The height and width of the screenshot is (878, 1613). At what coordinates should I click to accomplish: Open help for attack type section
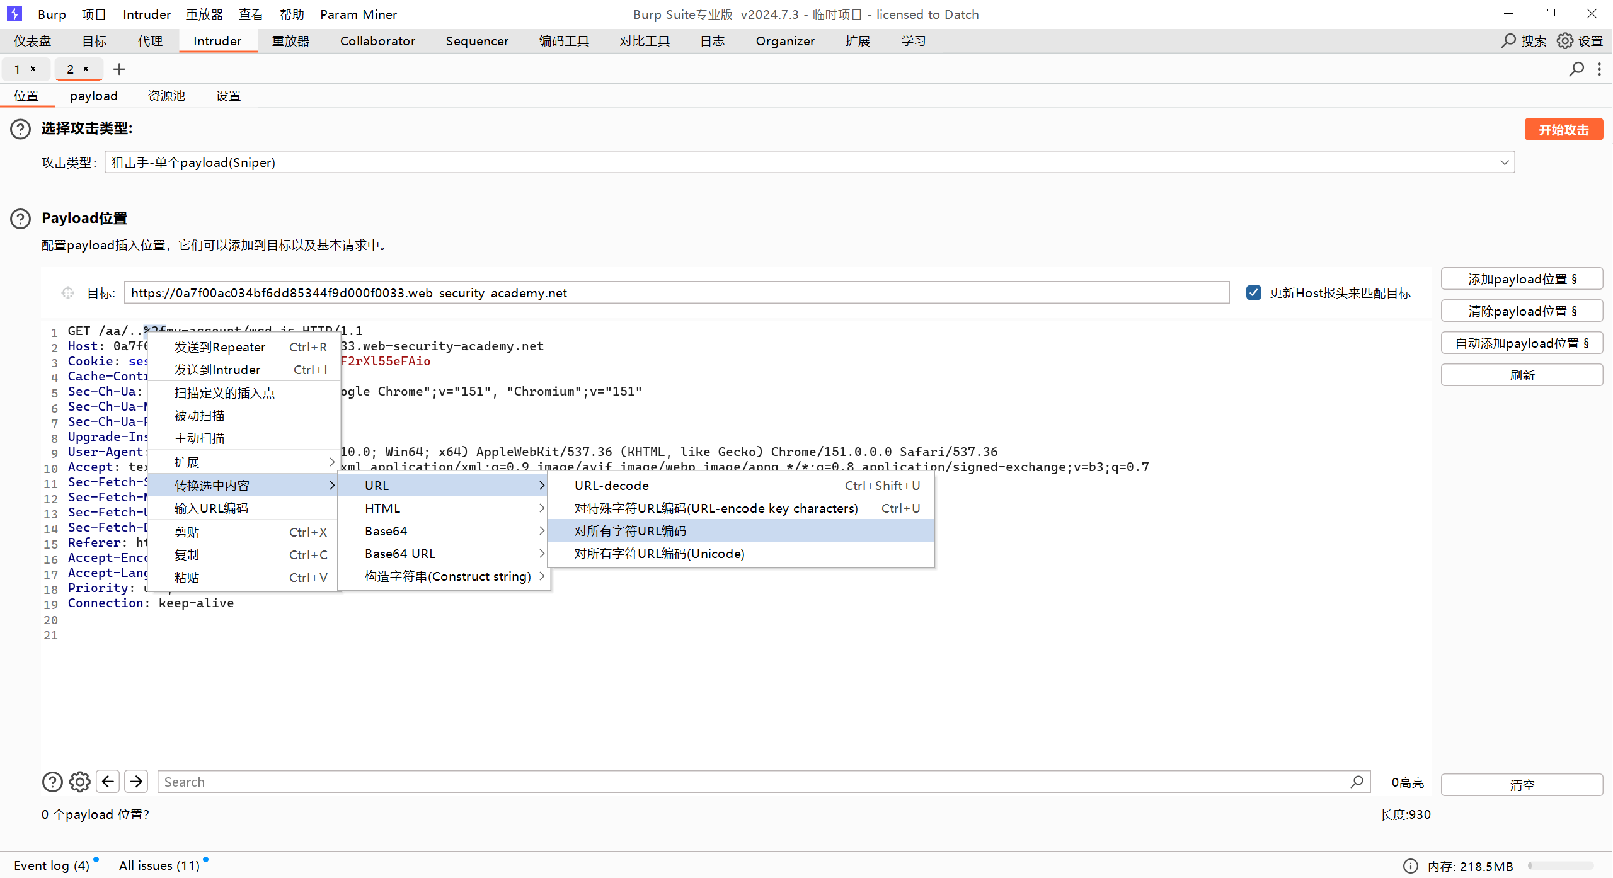[20, 128]
